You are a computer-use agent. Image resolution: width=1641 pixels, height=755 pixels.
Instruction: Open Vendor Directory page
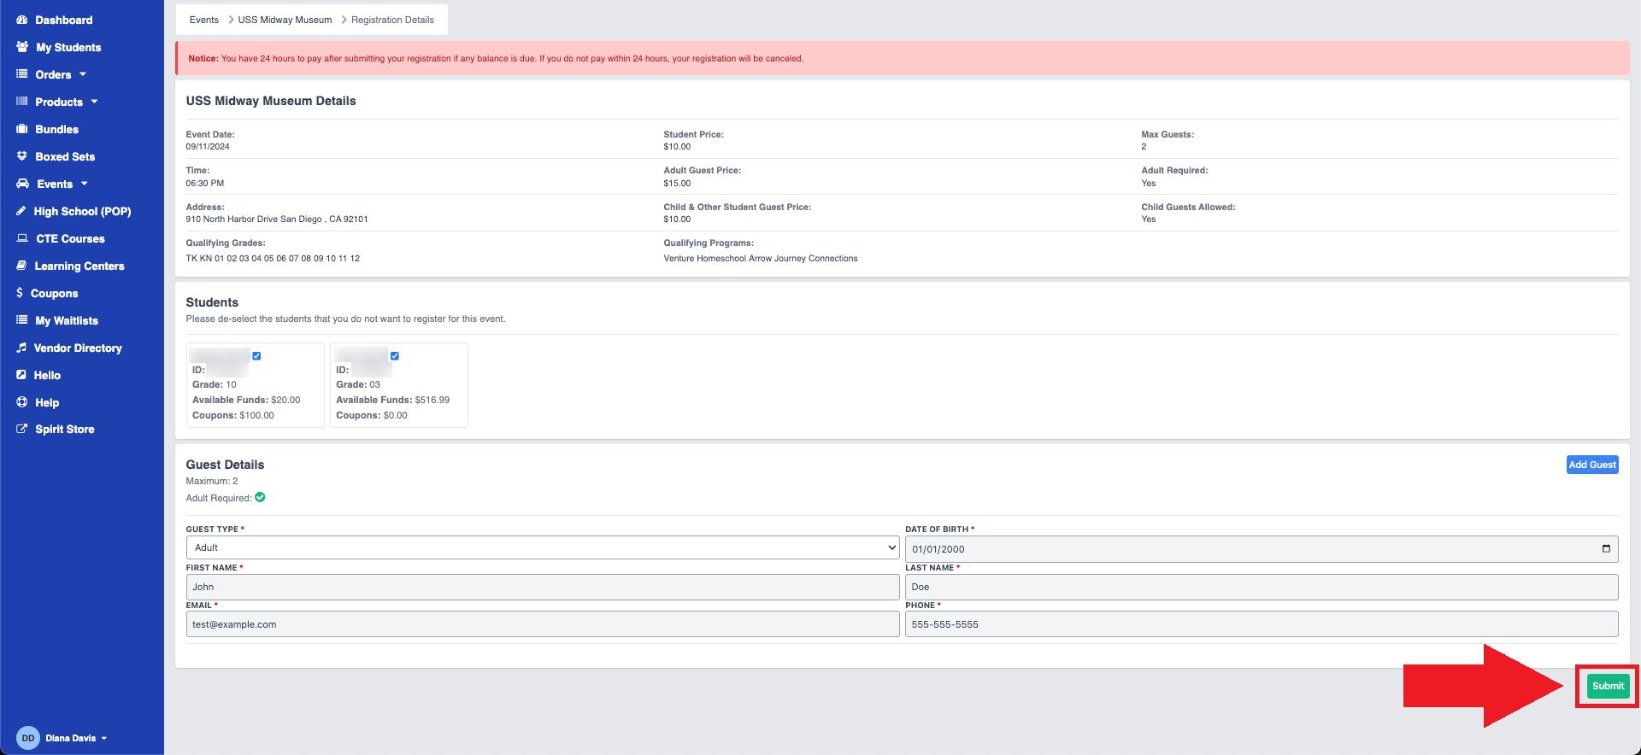tap(78, 348)
